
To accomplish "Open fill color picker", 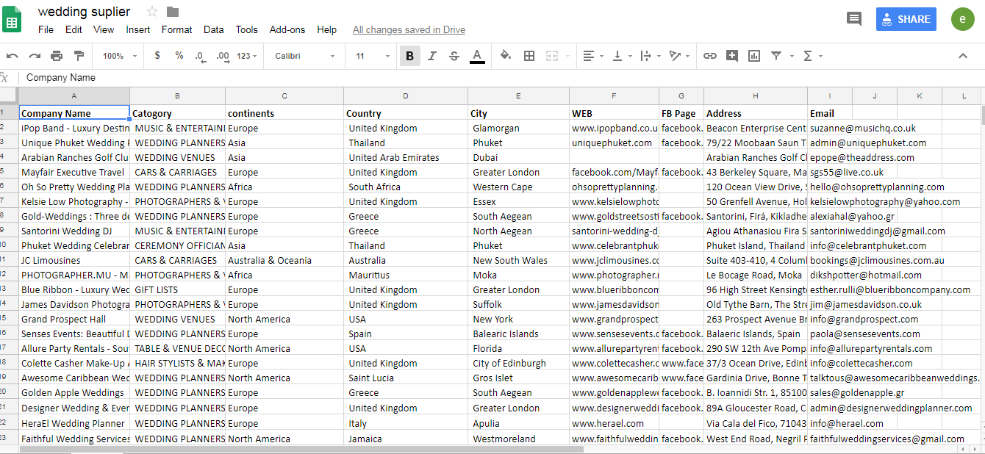I will (506, 56).
